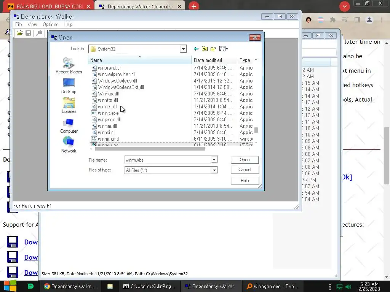The height and width of the screenshot is (292, 390).
Task: Click the web page vertical scrollbar
Action: tap(387, 155)
